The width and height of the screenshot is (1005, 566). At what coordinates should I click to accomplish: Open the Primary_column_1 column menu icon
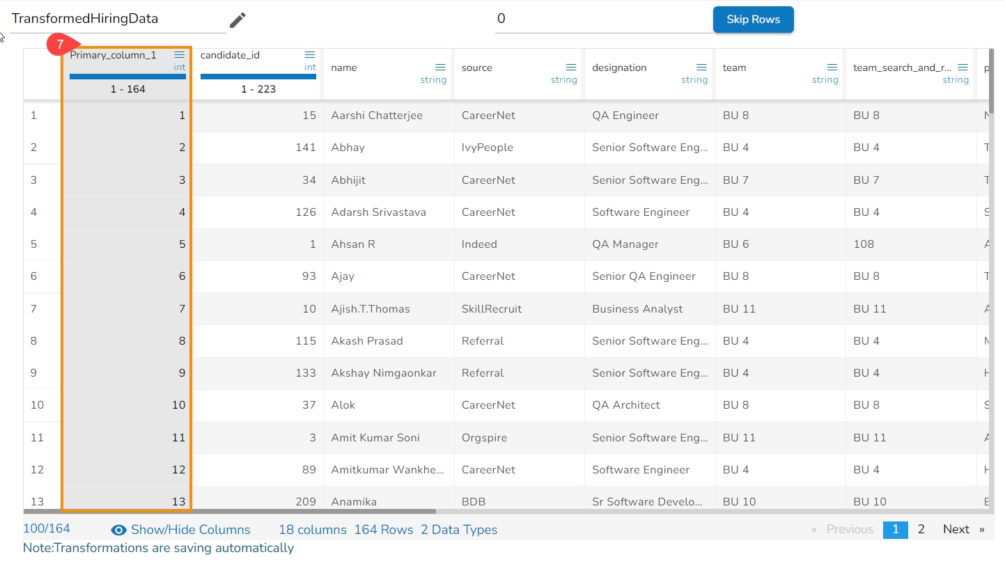[x=180, y=55]
